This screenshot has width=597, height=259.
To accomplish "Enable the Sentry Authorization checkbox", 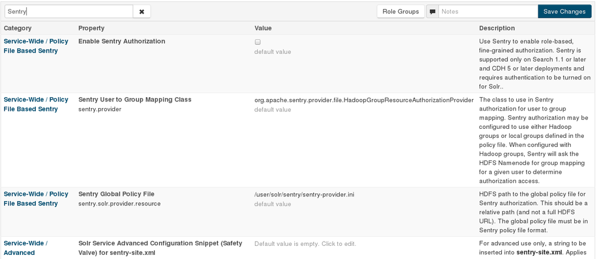I will 258,42.
